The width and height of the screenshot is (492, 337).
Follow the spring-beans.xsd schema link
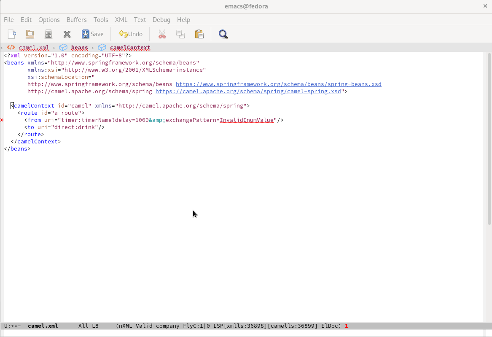click(278, 84)
